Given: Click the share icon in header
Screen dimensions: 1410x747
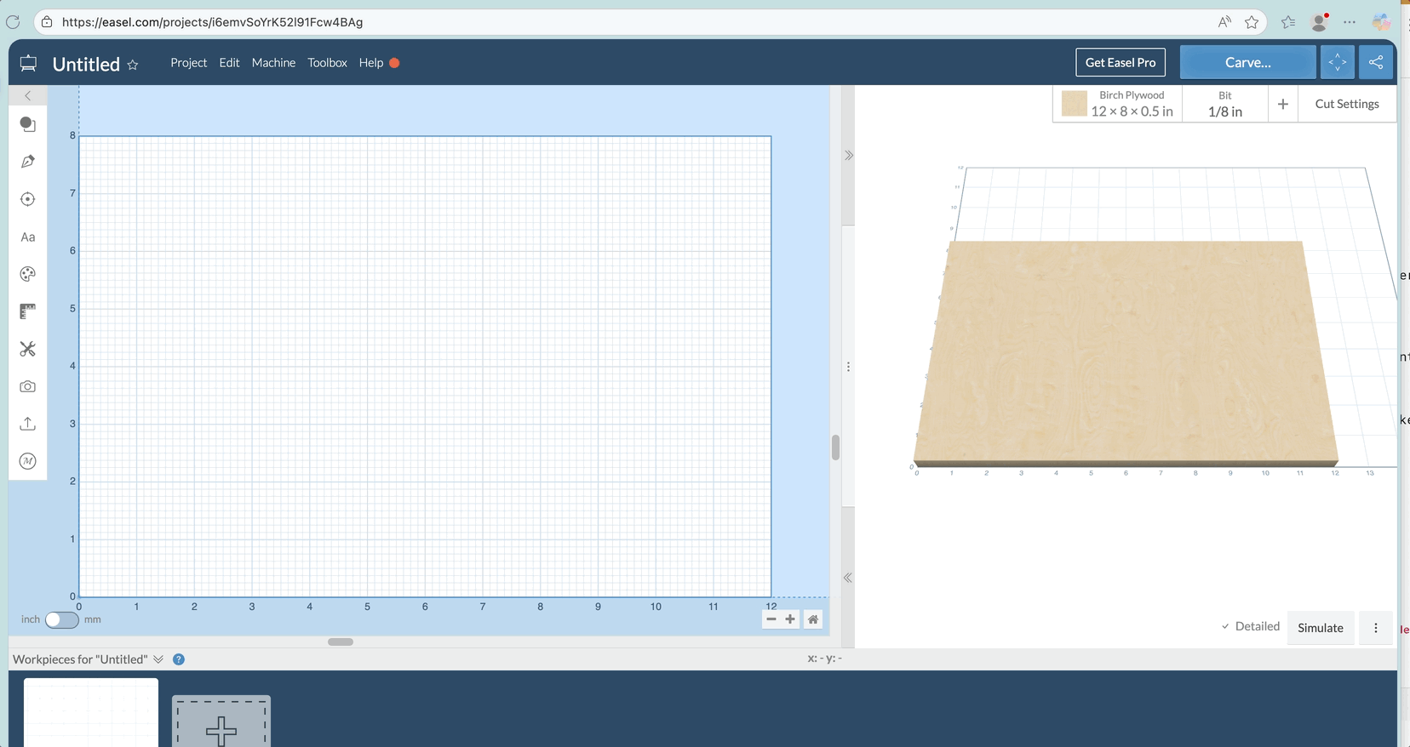Looking at the screenshot, I should pos(1375,62).
